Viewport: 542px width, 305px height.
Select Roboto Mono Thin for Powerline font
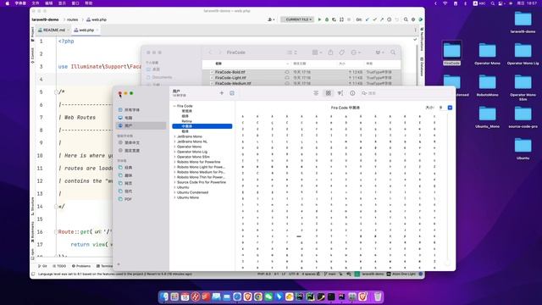coord(202,177)
